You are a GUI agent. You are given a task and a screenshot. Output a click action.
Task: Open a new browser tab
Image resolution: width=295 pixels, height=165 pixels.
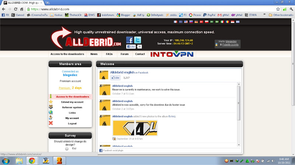point(48,3)
